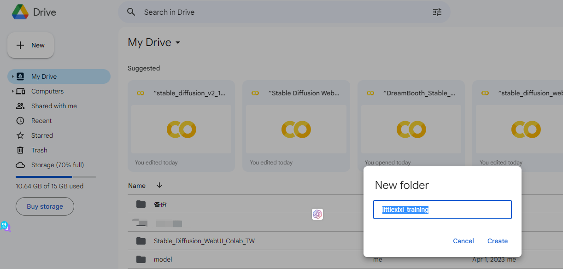Click the search magnifier icon

pos(131,12)
